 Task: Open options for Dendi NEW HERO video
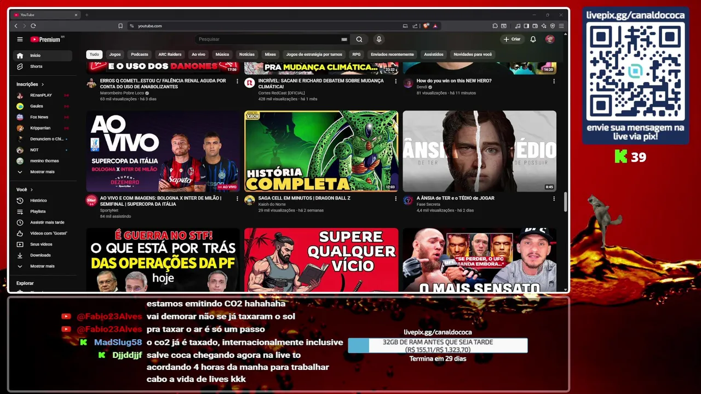(554, 81)
